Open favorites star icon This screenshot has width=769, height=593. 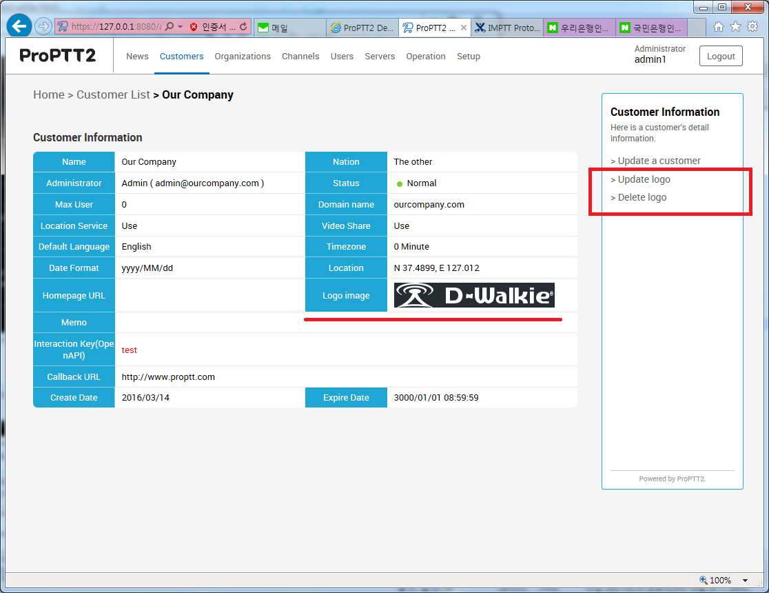pyautogui.click(x=735, y=27)
